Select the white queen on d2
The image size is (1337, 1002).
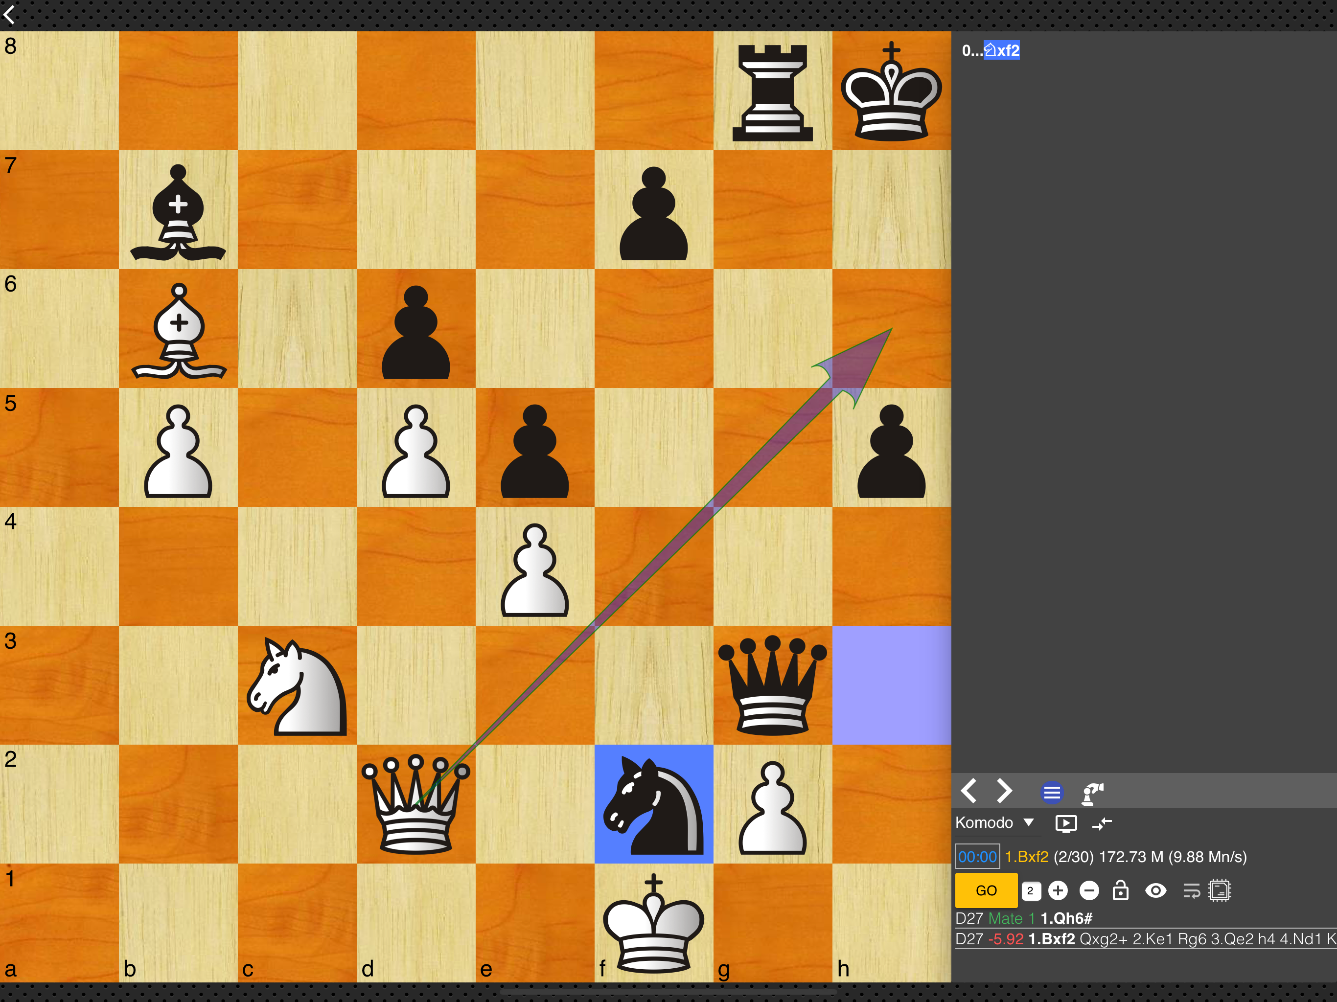(x=416, y=804)
